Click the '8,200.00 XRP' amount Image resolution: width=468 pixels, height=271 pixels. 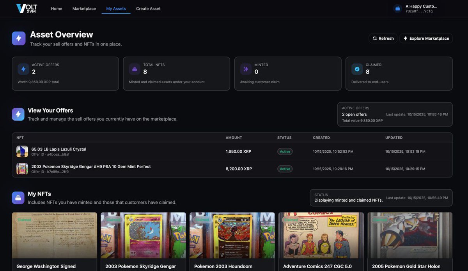pyautogui.click(x=239, y=169)
